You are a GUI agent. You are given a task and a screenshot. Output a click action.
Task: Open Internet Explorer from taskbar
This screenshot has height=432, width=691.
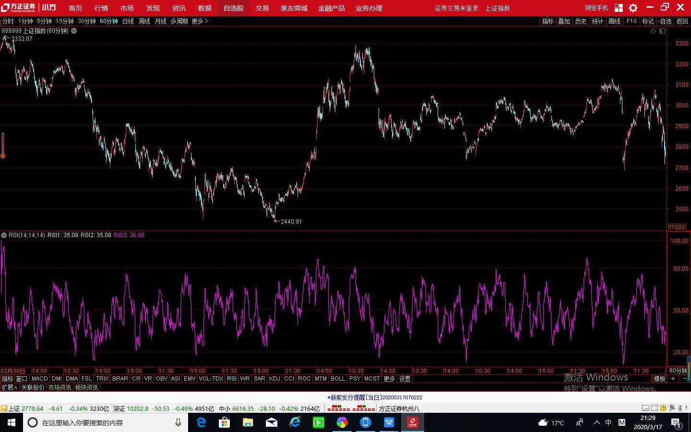click(295, 422)
